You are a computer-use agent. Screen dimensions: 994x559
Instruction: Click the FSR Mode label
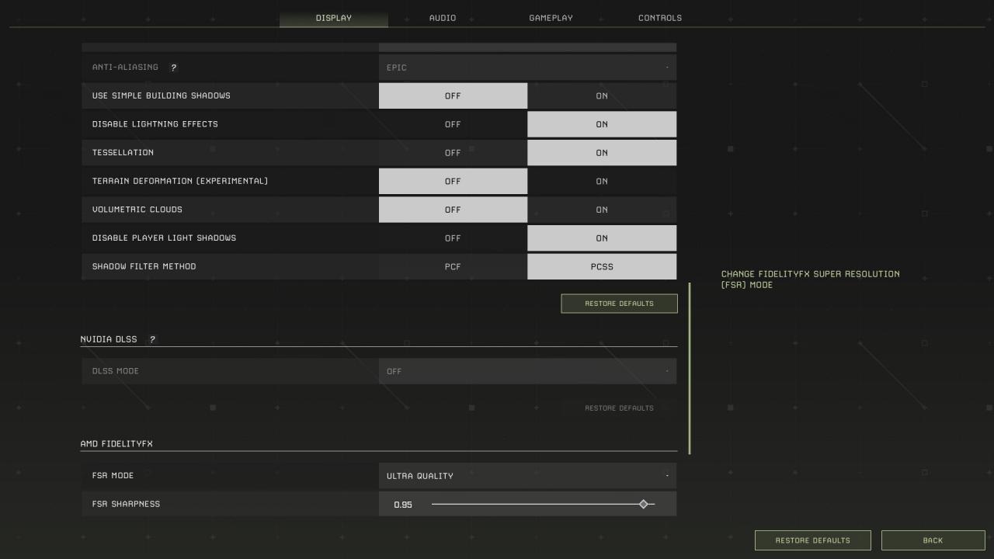[x=113, y=476]
